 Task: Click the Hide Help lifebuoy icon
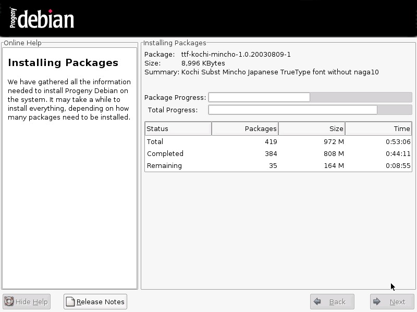coord(9,302)
